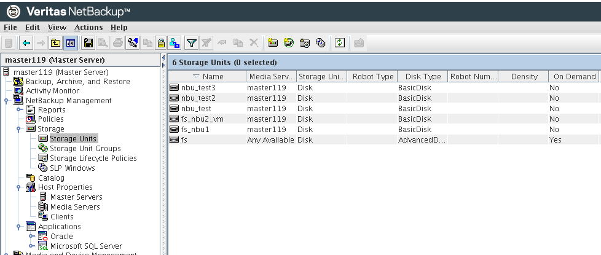Image resolution: width=601 pixels, height=255 pixels.
Task: Collapse the NetBackup Management tree node
Action: [x=6, y=101]
